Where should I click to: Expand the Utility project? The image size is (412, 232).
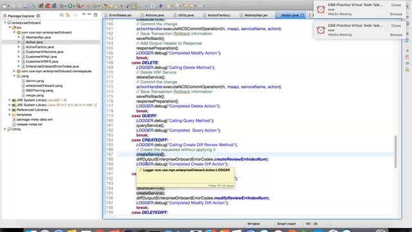(5, 129)
